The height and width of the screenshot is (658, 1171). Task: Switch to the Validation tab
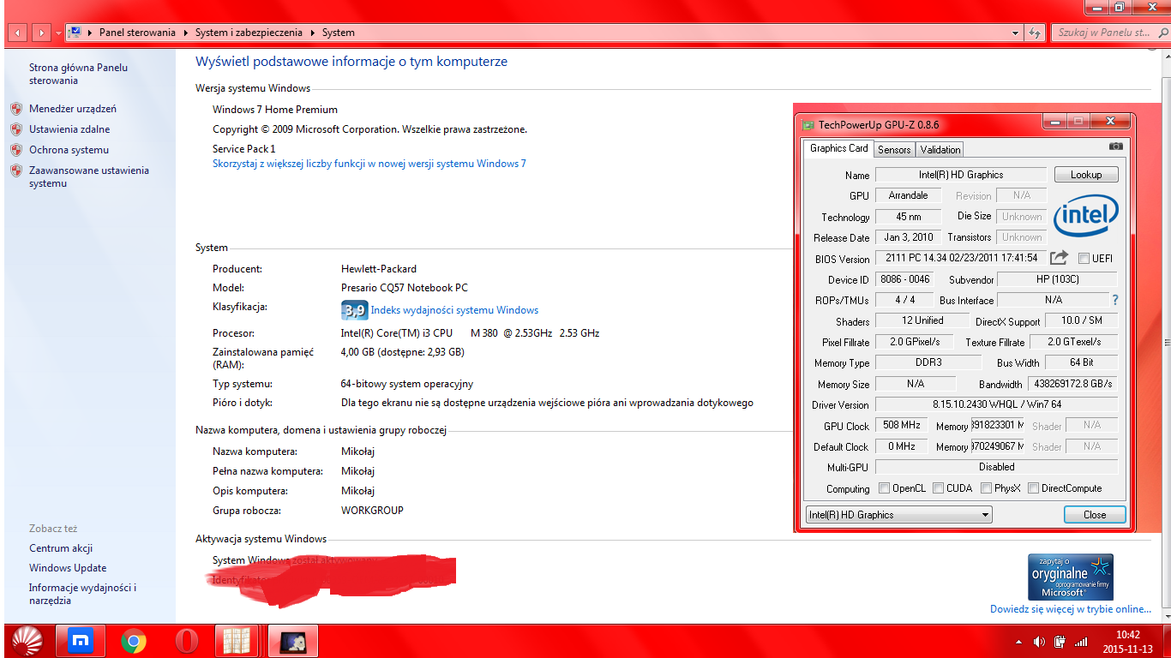[x=940, y=149]
